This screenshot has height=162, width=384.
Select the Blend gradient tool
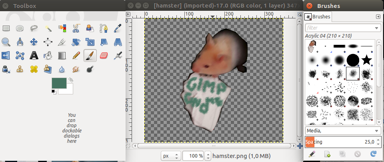(x=62, y=56)
